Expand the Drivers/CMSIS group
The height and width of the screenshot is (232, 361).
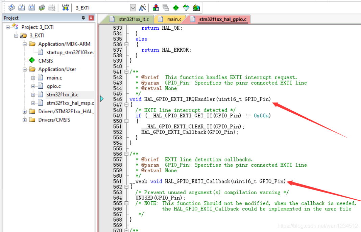click(25, 120)
